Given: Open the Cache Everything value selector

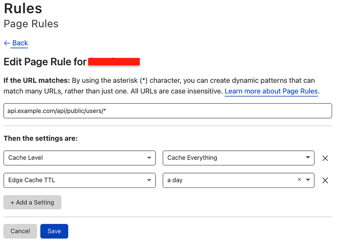Looking at the screenshot, I should coord(235,158).
